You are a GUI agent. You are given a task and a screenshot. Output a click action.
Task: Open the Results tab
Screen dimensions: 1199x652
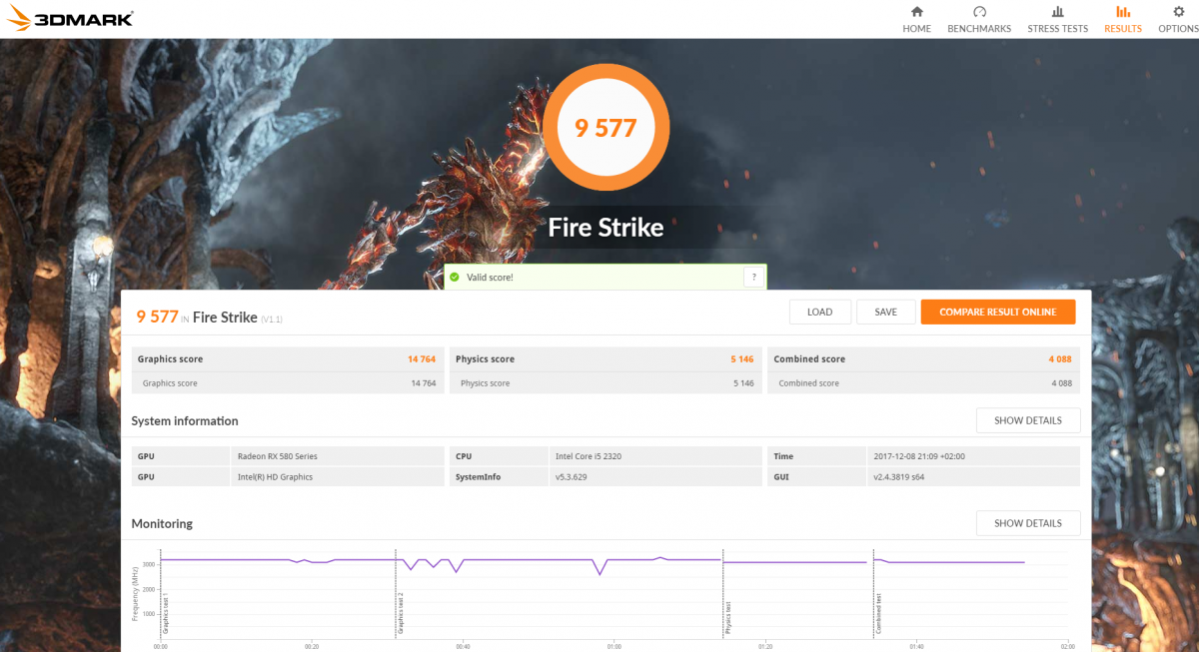1123,19
